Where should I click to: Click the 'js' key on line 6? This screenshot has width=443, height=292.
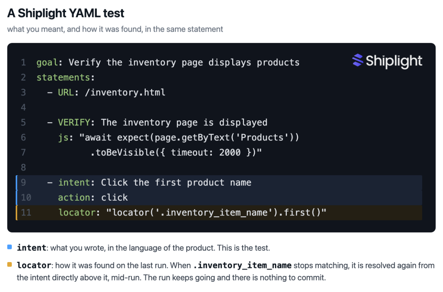click(63, 137)
